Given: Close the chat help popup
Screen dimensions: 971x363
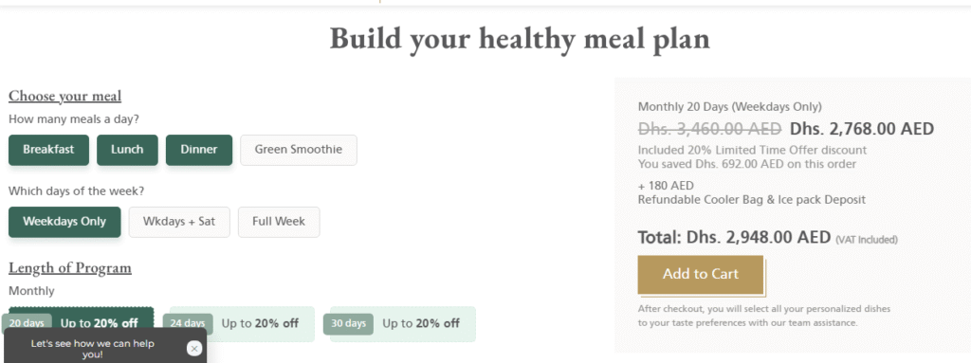Looking at the screenshot, I should click(194, 349).
